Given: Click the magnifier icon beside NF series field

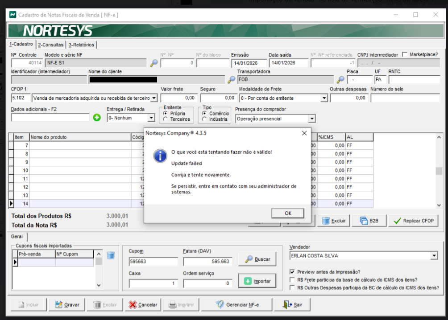Looking at the screenshot, I should 154,63.
